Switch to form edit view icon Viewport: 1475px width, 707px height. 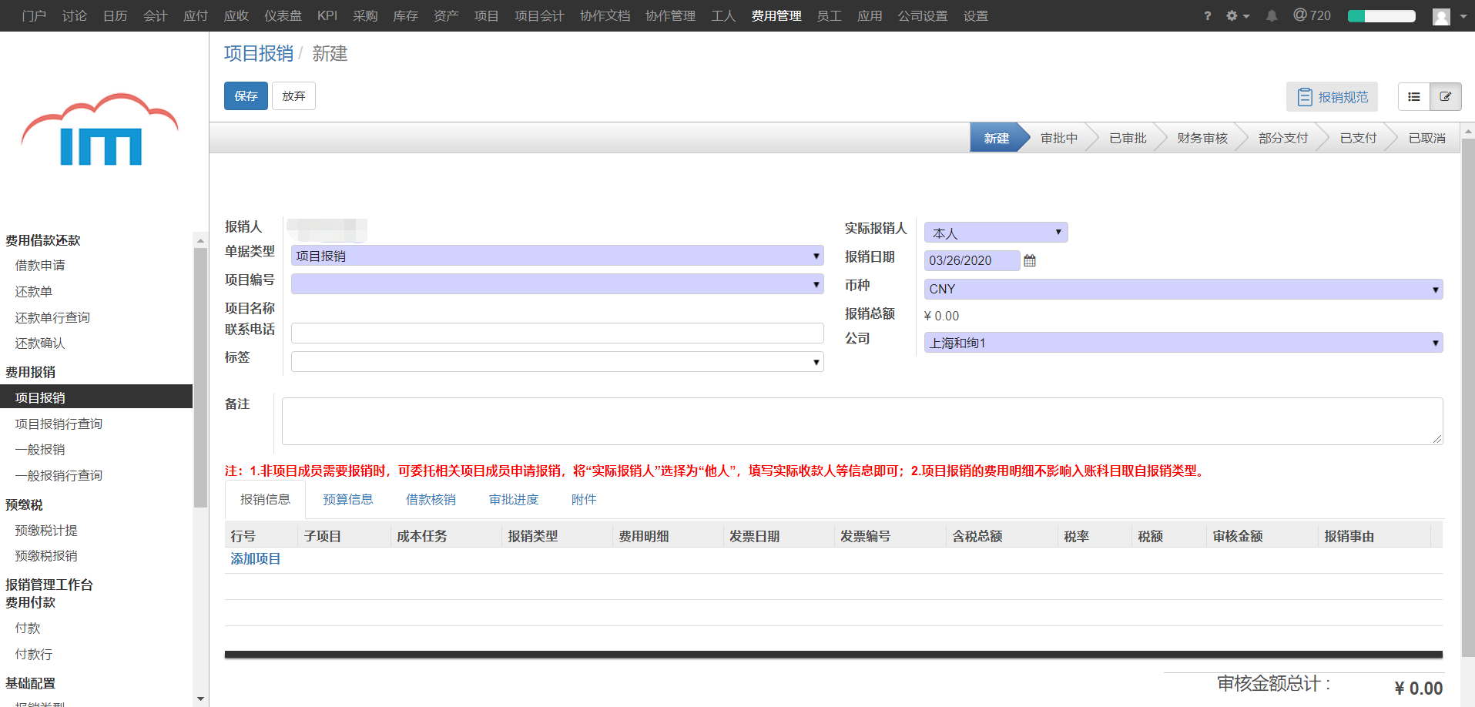pos(1446,97)
